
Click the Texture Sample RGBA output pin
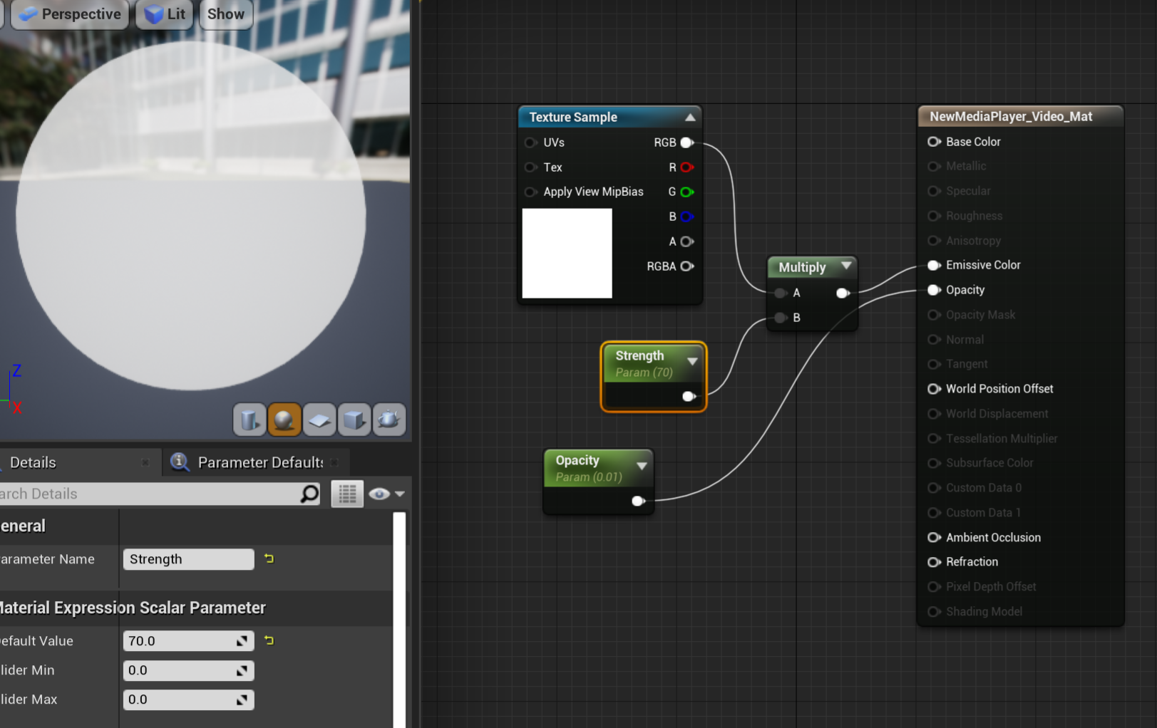coord(687,266)
